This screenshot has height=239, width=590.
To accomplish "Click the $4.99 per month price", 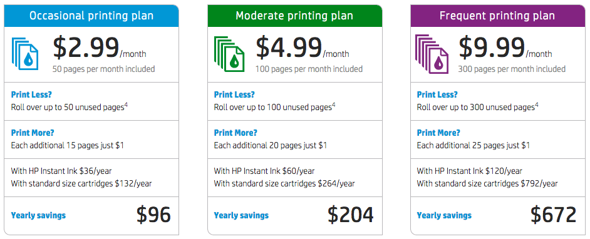I will pyautogui.click(x=302, y=48).
